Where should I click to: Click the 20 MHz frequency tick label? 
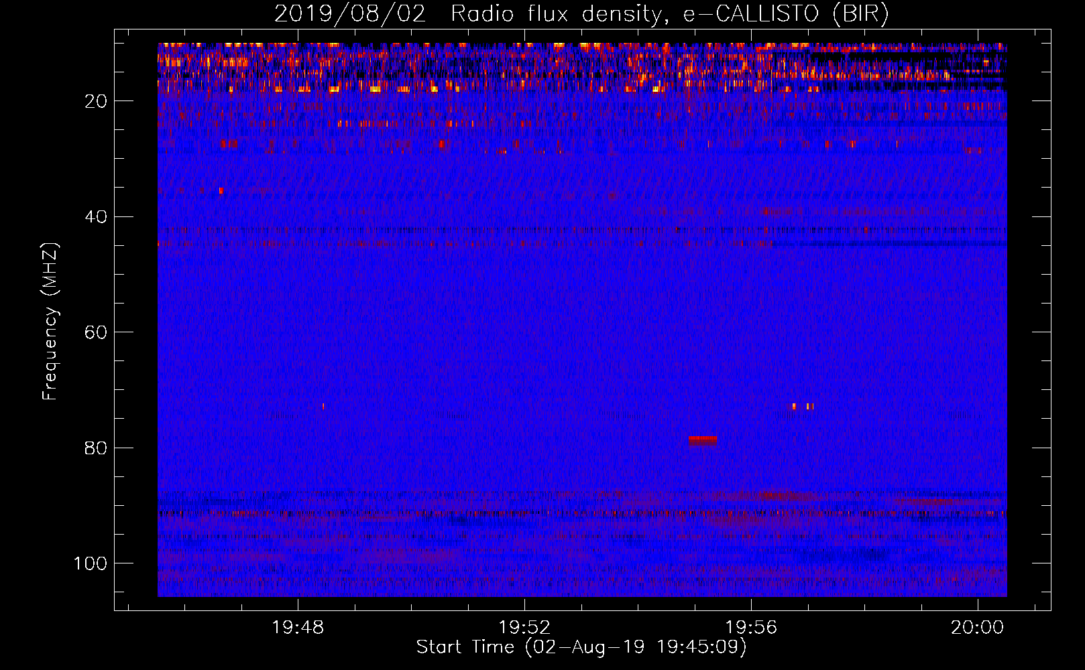[x=96, y=101]
